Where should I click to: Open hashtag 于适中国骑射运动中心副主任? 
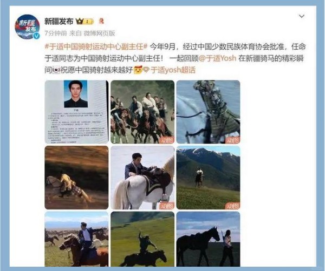(96, 46)
